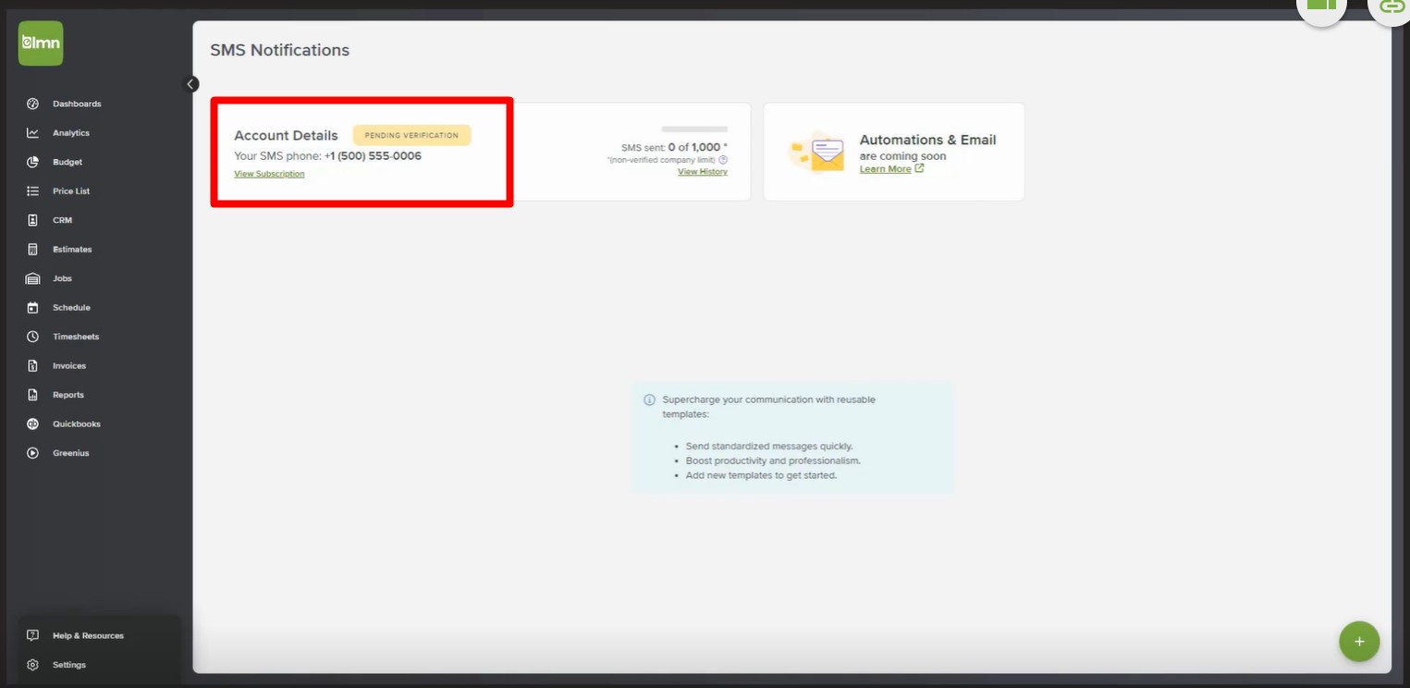Navigate to CRM menu item
Screen dimensions: 1410x688
click(62, 220)
